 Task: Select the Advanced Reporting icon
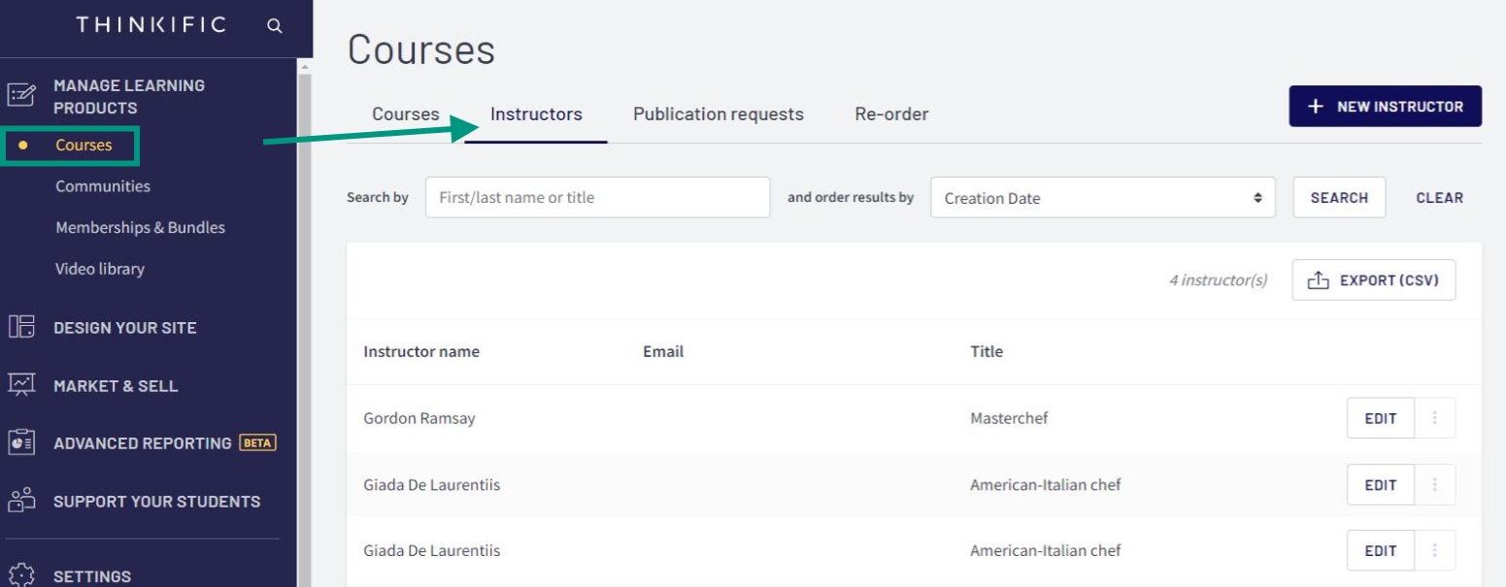click(21, 442)
